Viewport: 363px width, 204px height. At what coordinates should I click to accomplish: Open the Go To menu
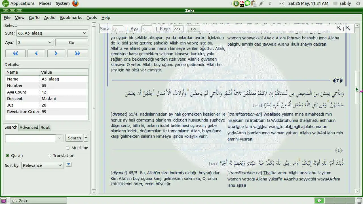pyautogui.click(x=34, y=18)
